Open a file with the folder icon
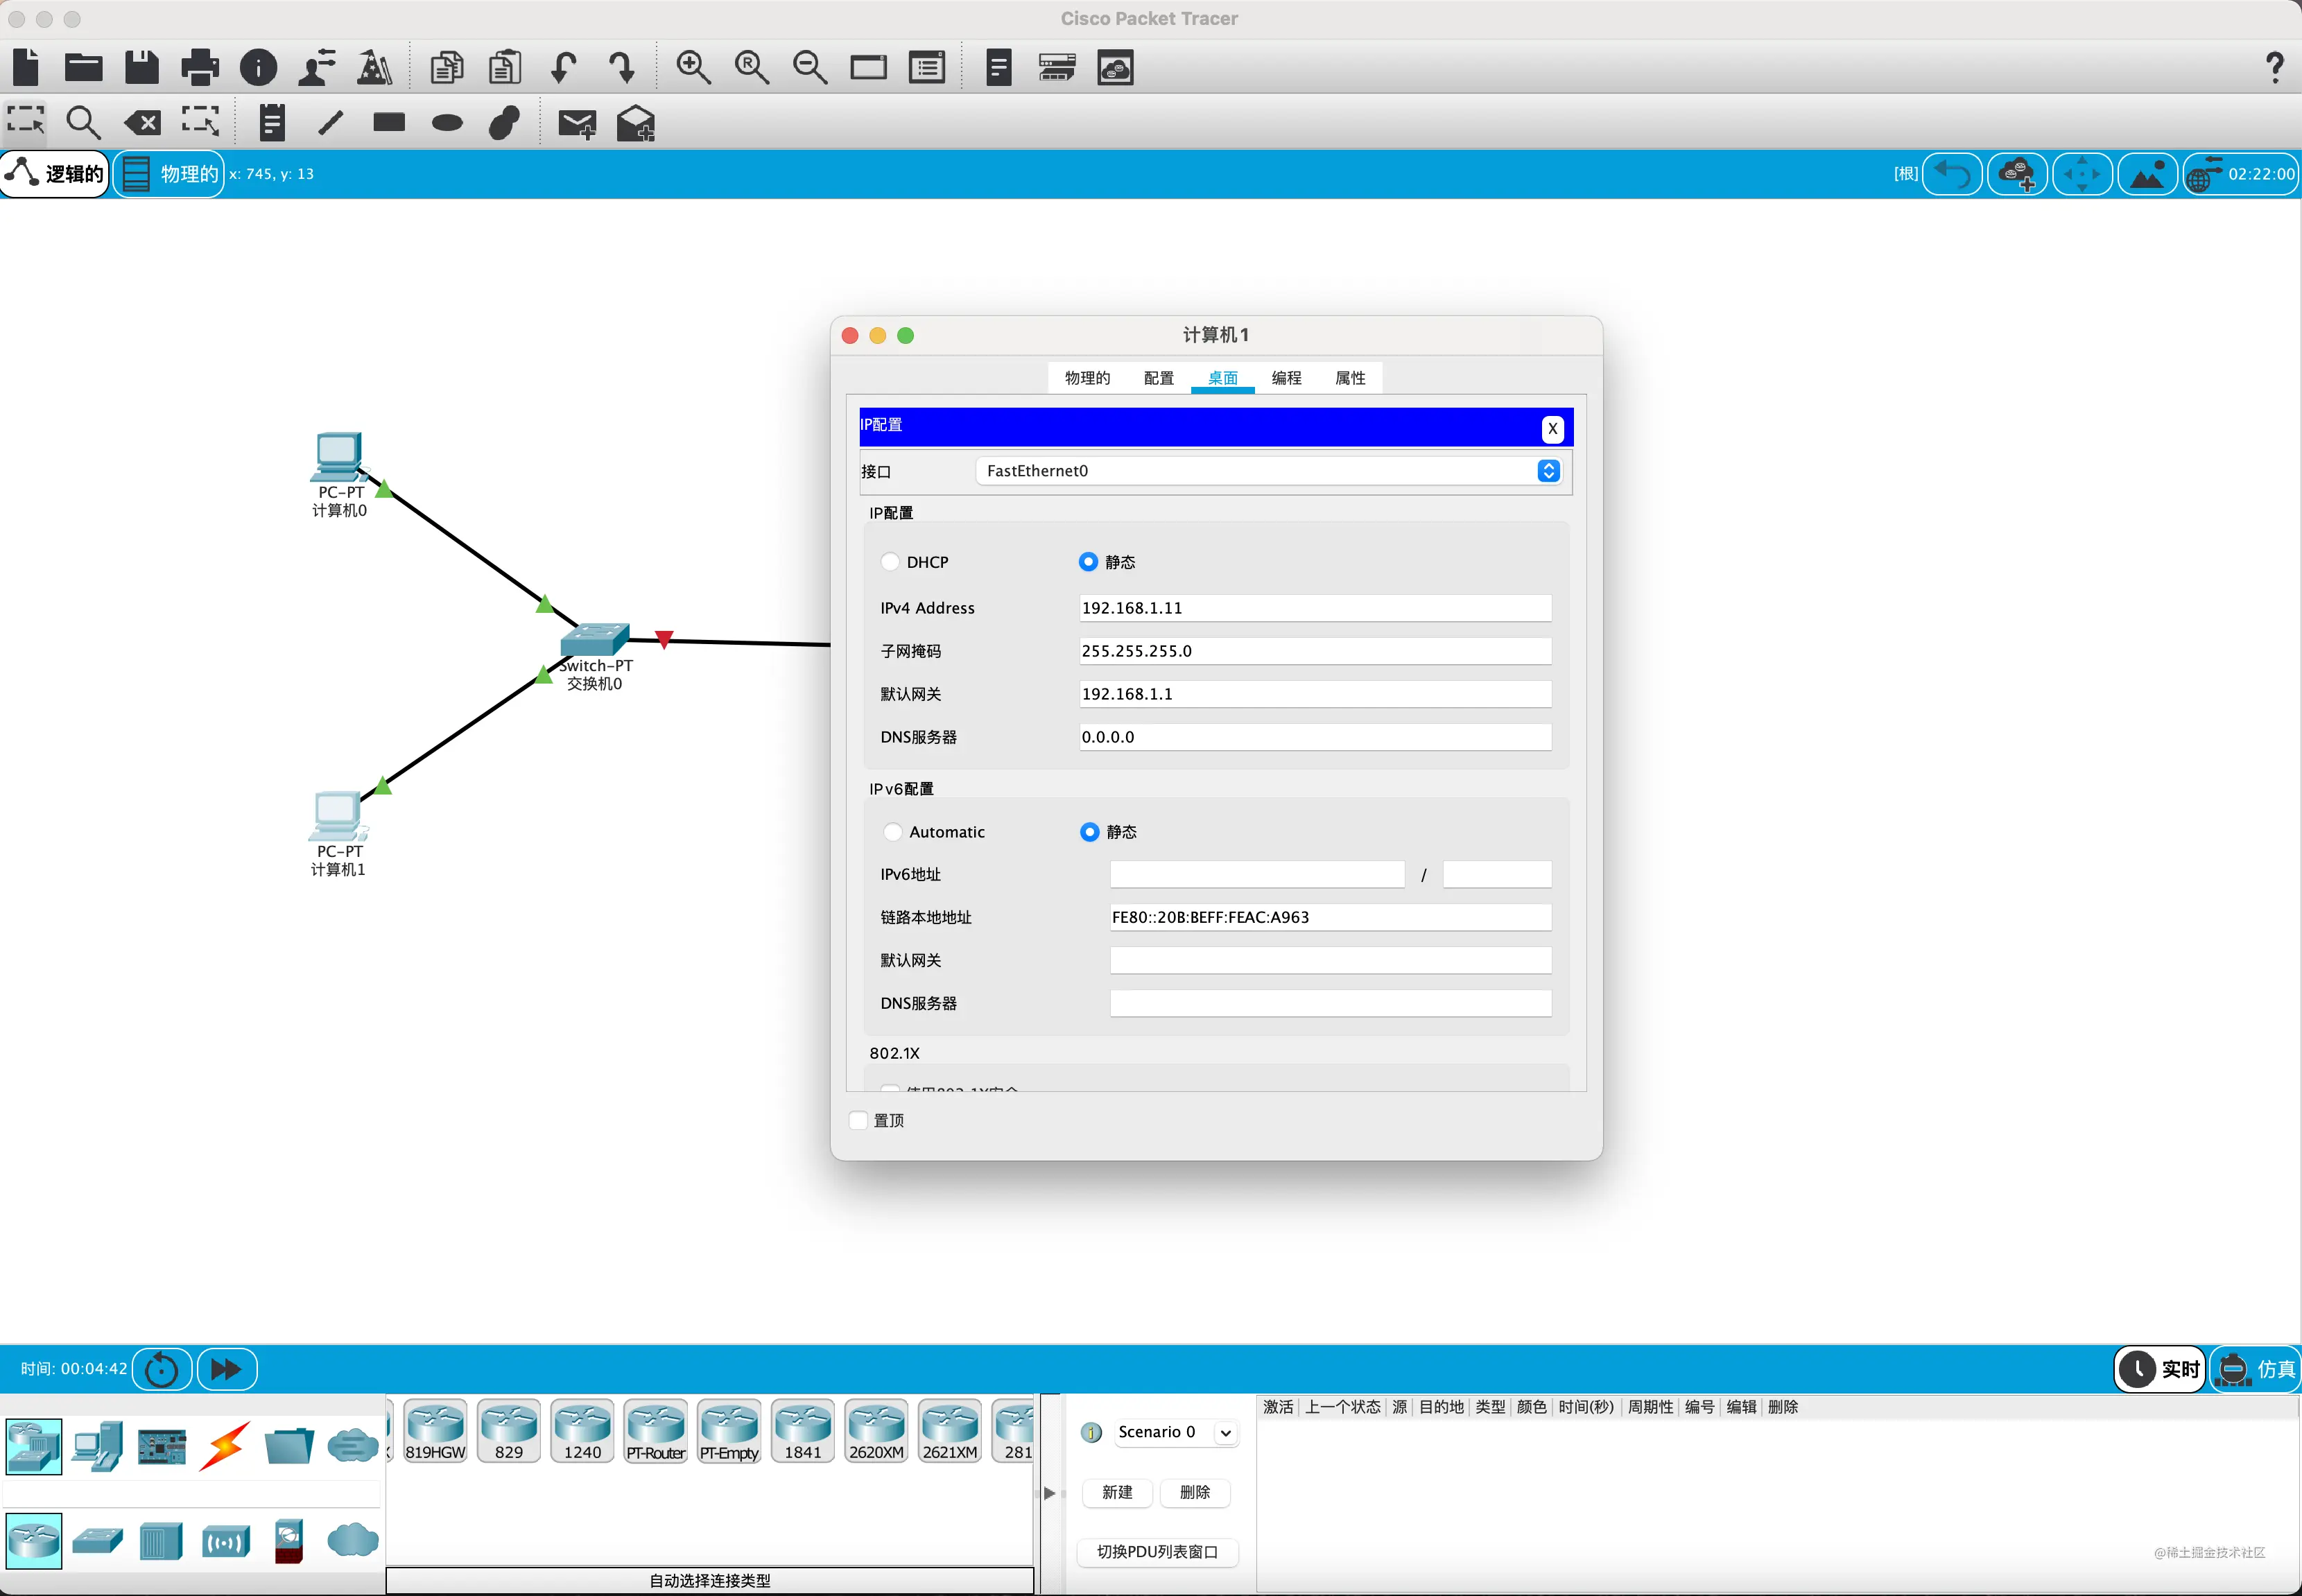Image resolution: width=2302 pixels, height=1596 pixels. (x=84, y=67)
